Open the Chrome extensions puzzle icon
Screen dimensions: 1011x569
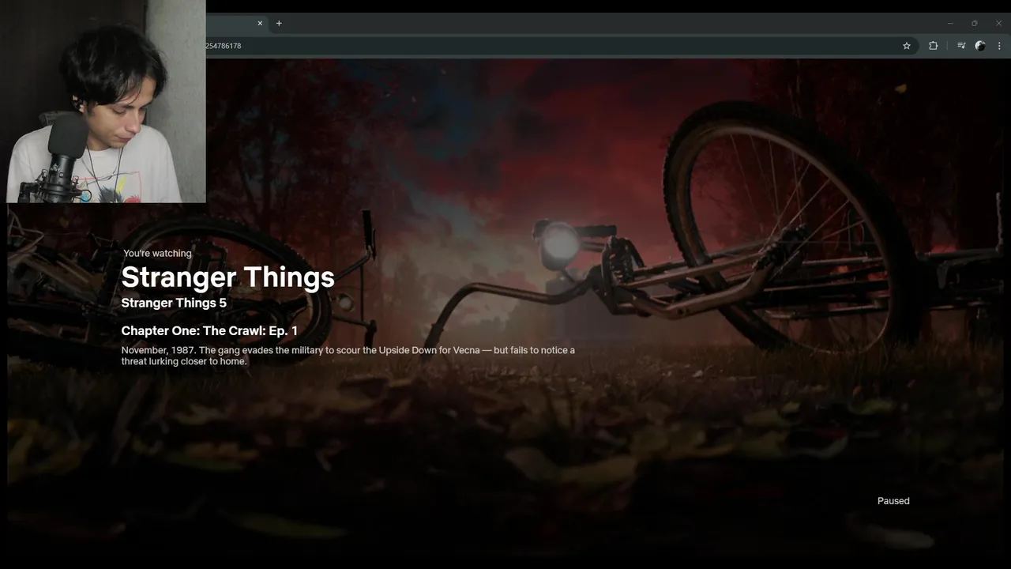pyautogui.click(x=933, y=46)
